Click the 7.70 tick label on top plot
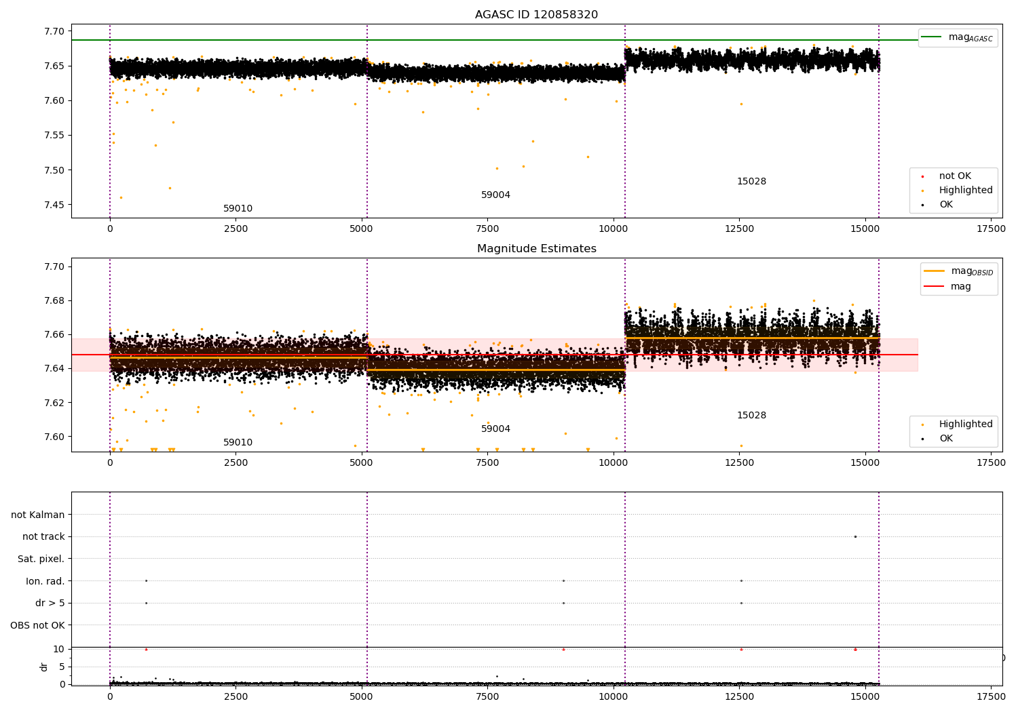 click(54, 31)
